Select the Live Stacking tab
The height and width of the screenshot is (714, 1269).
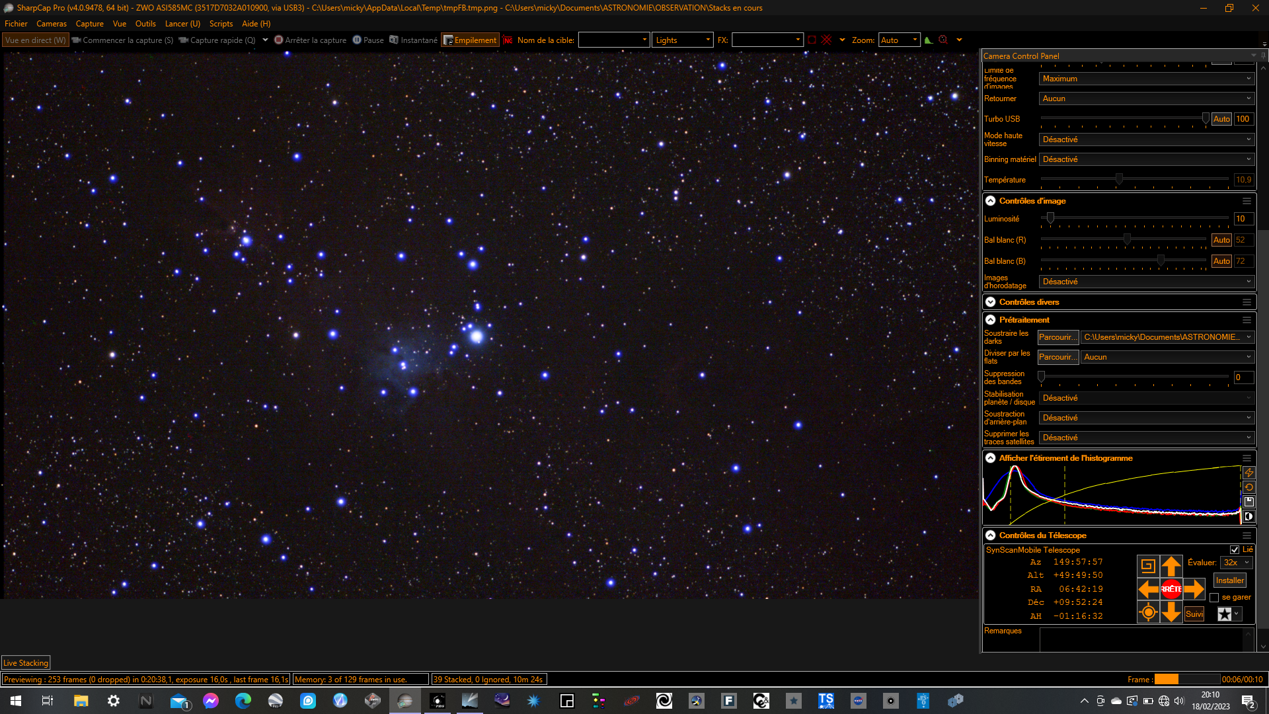(x=26, y=663)
